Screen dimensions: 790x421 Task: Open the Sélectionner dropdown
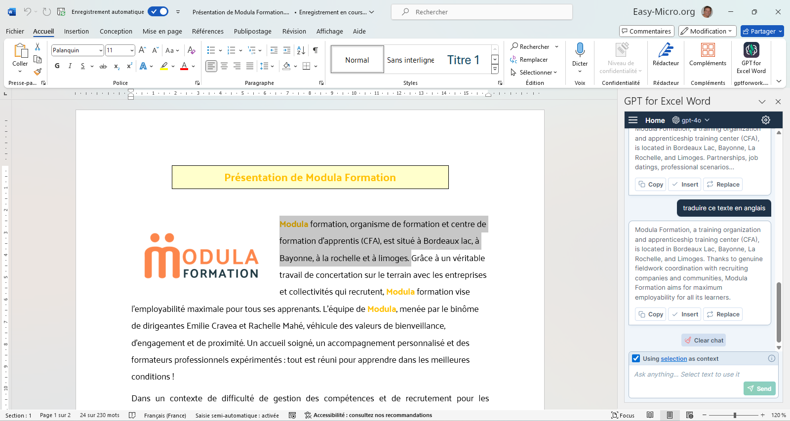point(534,72)
